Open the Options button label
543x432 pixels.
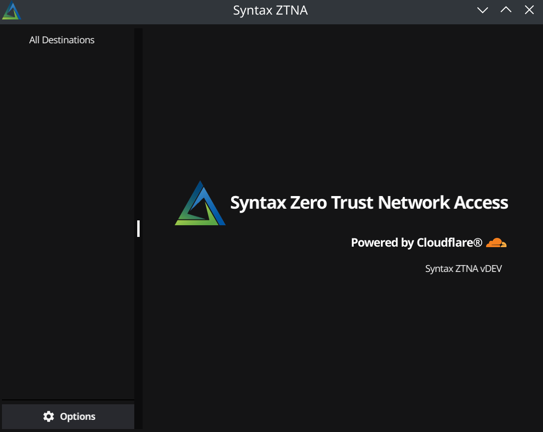78,416
